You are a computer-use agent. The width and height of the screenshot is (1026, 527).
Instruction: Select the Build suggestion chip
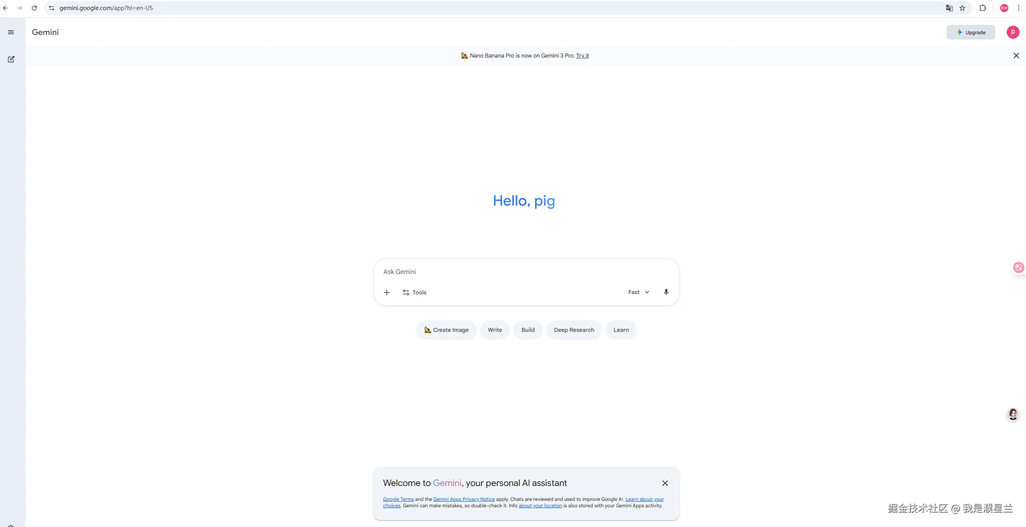[x=528, y=330]
